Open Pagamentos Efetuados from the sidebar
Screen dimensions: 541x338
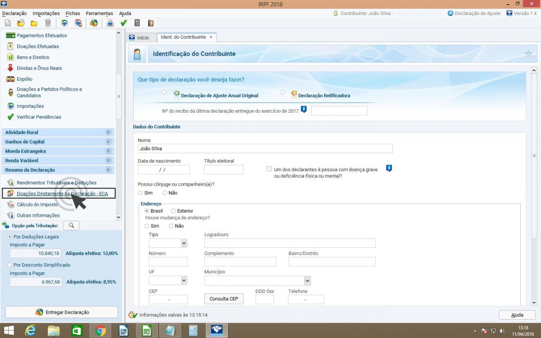[41, 36]
